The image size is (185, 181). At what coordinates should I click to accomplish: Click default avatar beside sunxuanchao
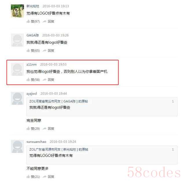point(17,146)
